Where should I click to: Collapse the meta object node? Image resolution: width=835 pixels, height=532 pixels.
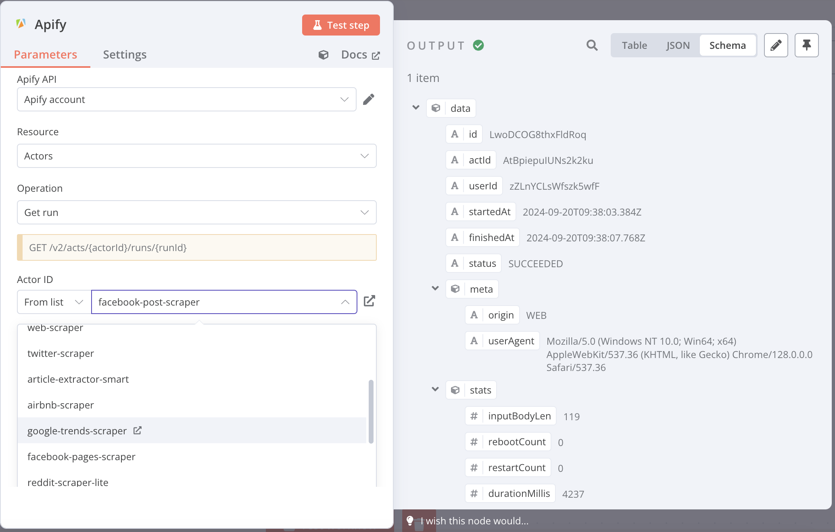(435, 289)
